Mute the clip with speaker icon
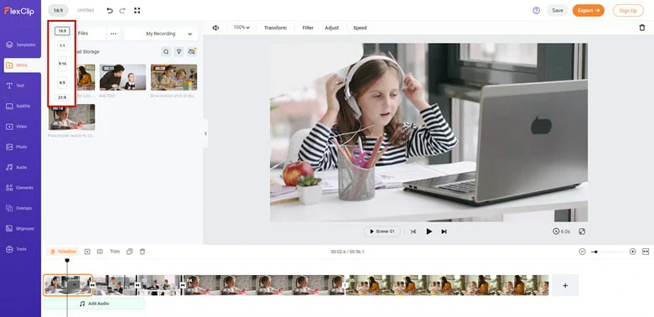This screenshot has width=654, height=317. click(x=215, y=28)
